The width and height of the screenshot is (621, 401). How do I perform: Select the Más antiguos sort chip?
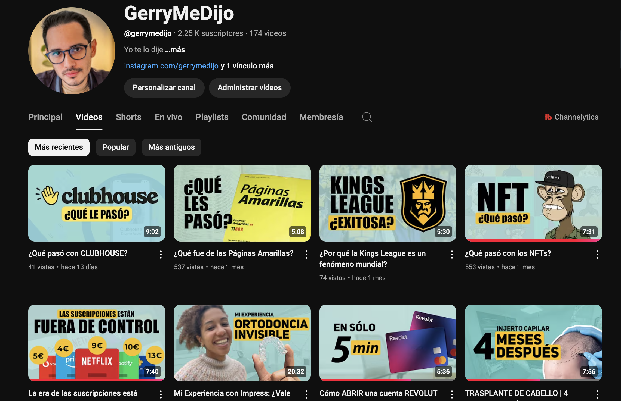coord(171,147)
